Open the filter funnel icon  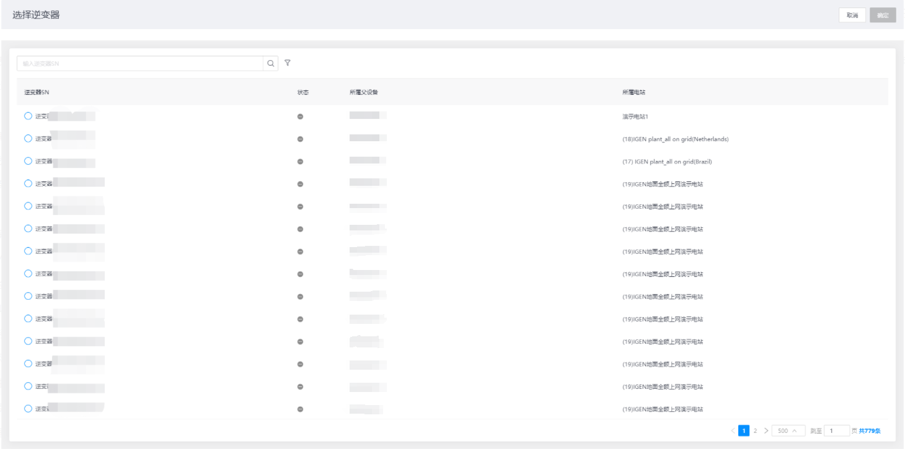point(288,63)
